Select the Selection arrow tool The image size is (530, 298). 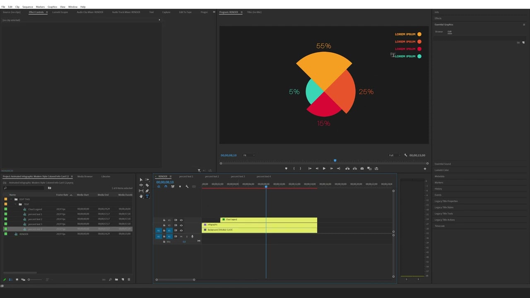click(x=141, y=180)
